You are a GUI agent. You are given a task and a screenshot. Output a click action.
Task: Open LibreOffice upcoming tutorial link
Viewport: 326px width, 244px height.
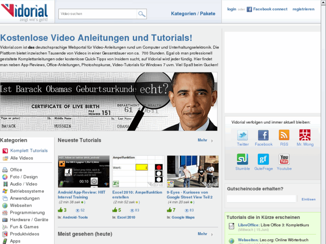click(x=274, y=225)
